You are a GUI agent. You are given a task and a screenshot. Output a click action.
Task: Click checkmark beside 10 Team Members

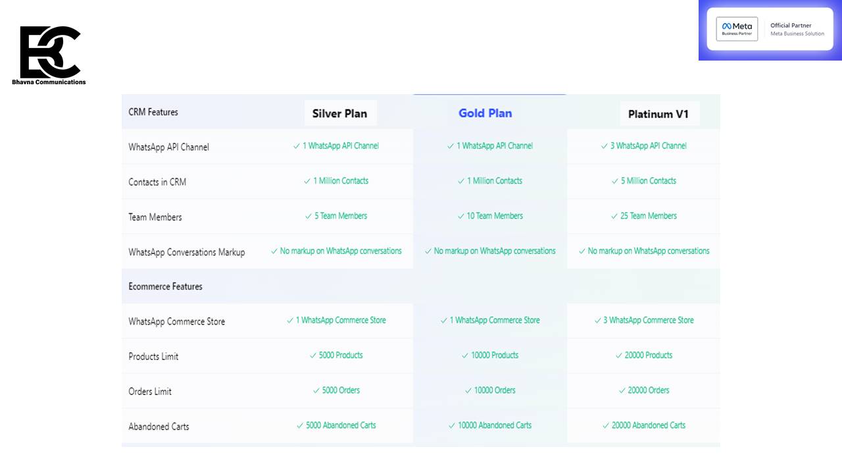coord(461,216)
